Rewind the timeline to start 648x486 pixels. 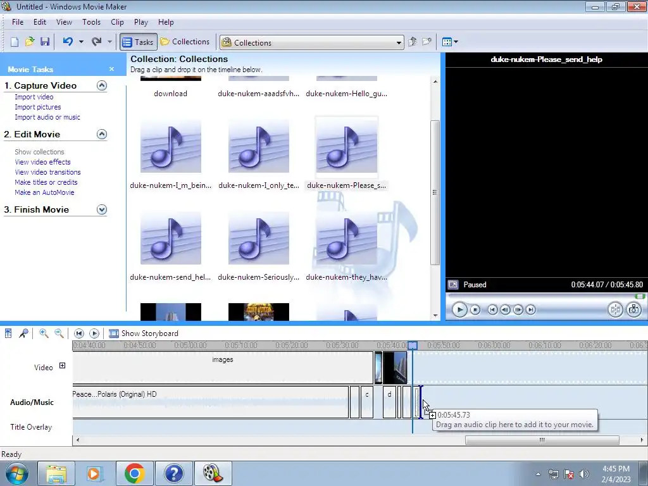(x=79, y=333)
